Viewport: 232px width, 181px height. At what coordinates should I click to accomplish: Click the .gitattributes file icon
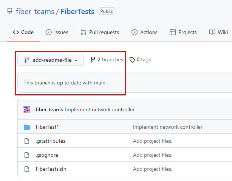[27, 141]
